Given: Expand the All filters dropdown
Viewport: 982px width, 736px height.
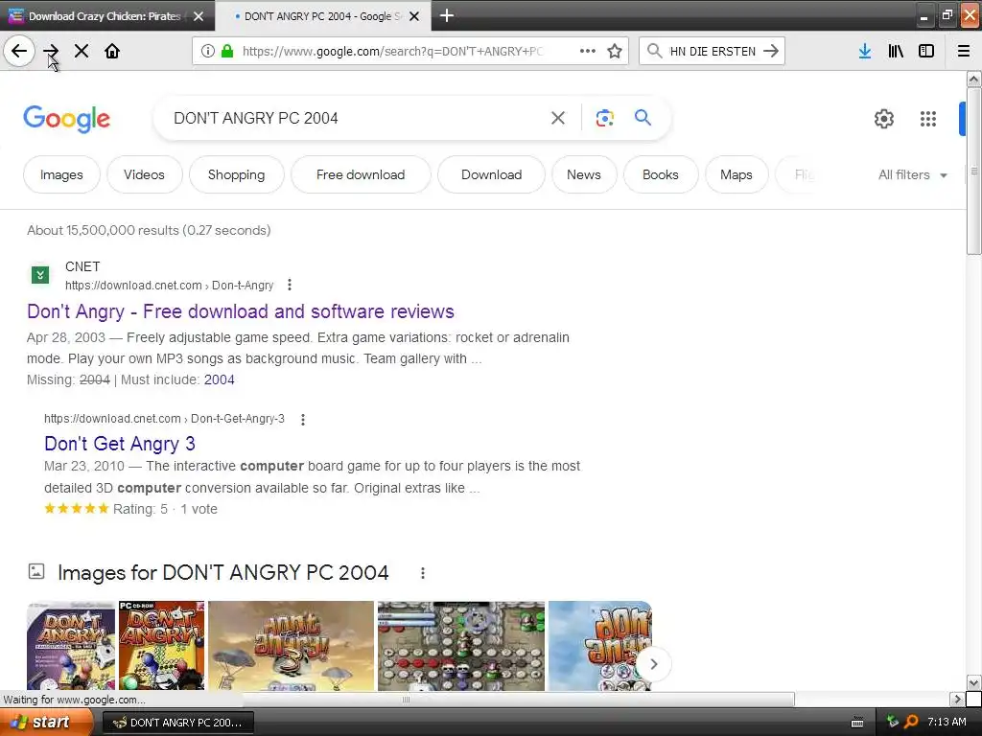Looking at the screenshot, I should (913, 174).
